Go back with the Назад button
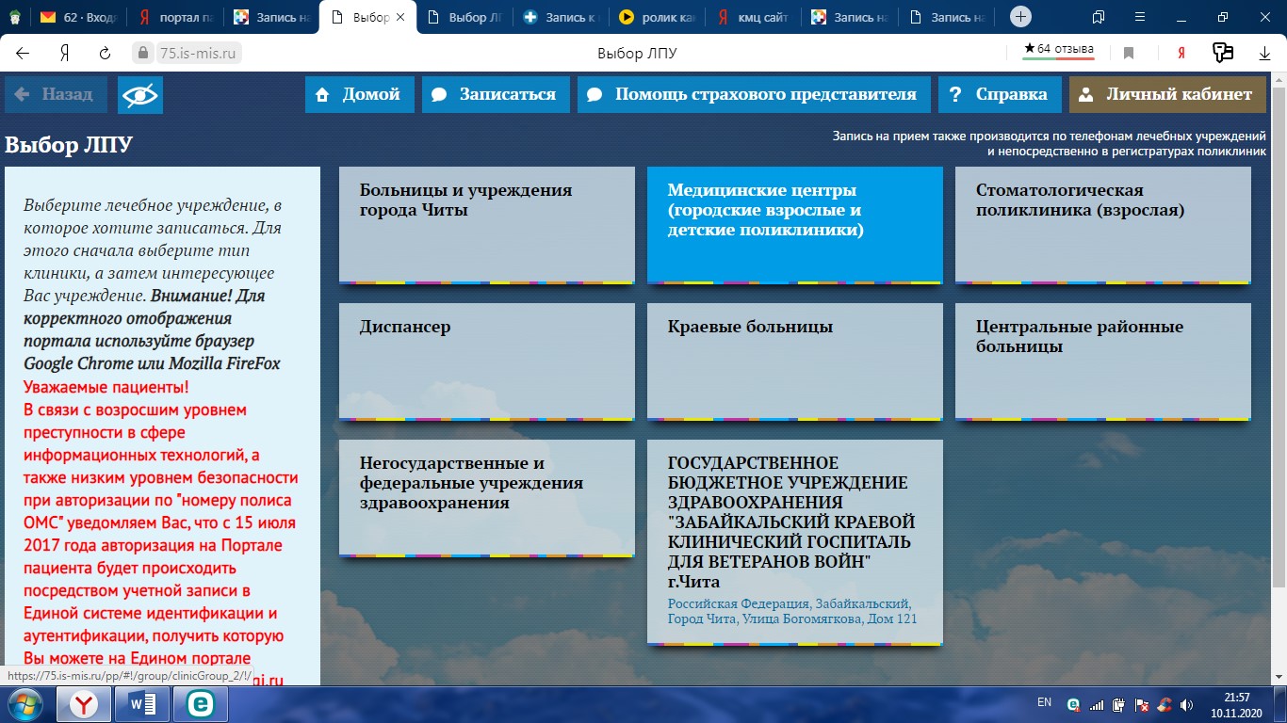 [55, 94]
